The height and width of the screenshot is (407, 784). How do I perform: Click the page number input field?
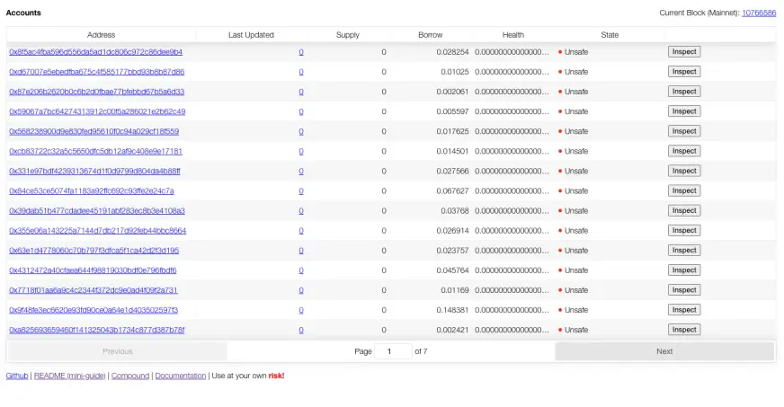pyautogui.click(x=393, y=351)
